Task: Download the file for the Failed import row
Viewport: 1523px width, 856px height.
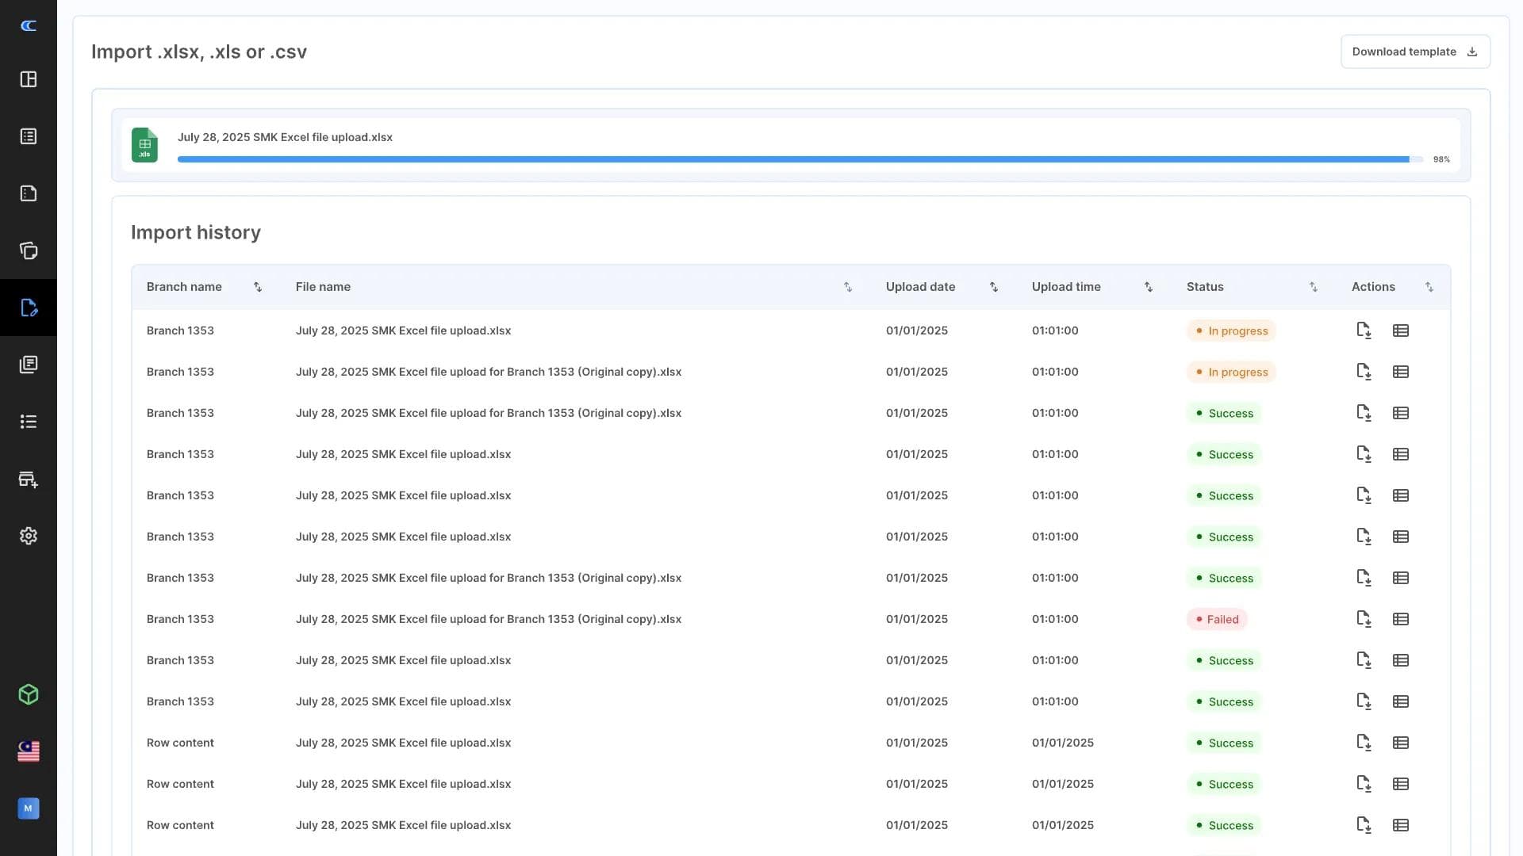Action: pyautogui.click(x=1365, y=619)
